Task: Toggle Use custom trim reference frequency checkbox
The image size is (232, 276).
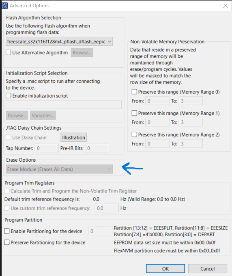Action: [x=7, y=208]
